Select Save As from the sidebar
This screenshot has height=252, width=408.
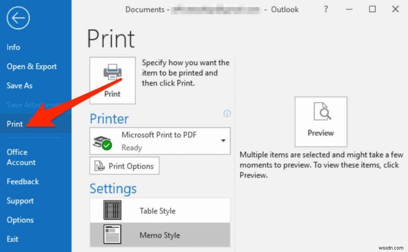click(x=19, y=85)
